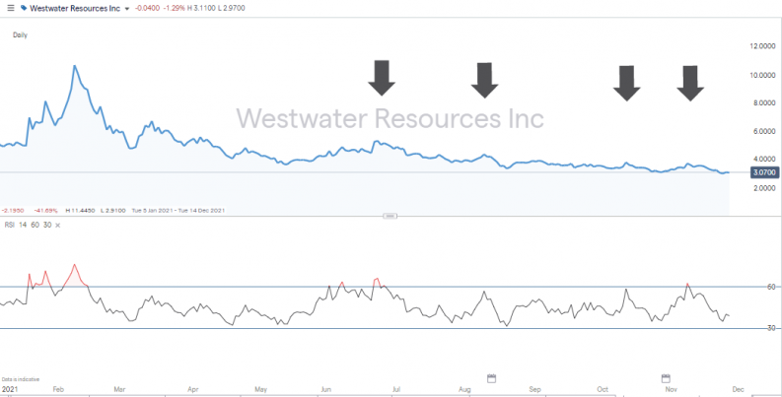This screenshot has width=782, height=397.
Task: Click the current price tag 3.0700
Action: click(x=762, y=172)
